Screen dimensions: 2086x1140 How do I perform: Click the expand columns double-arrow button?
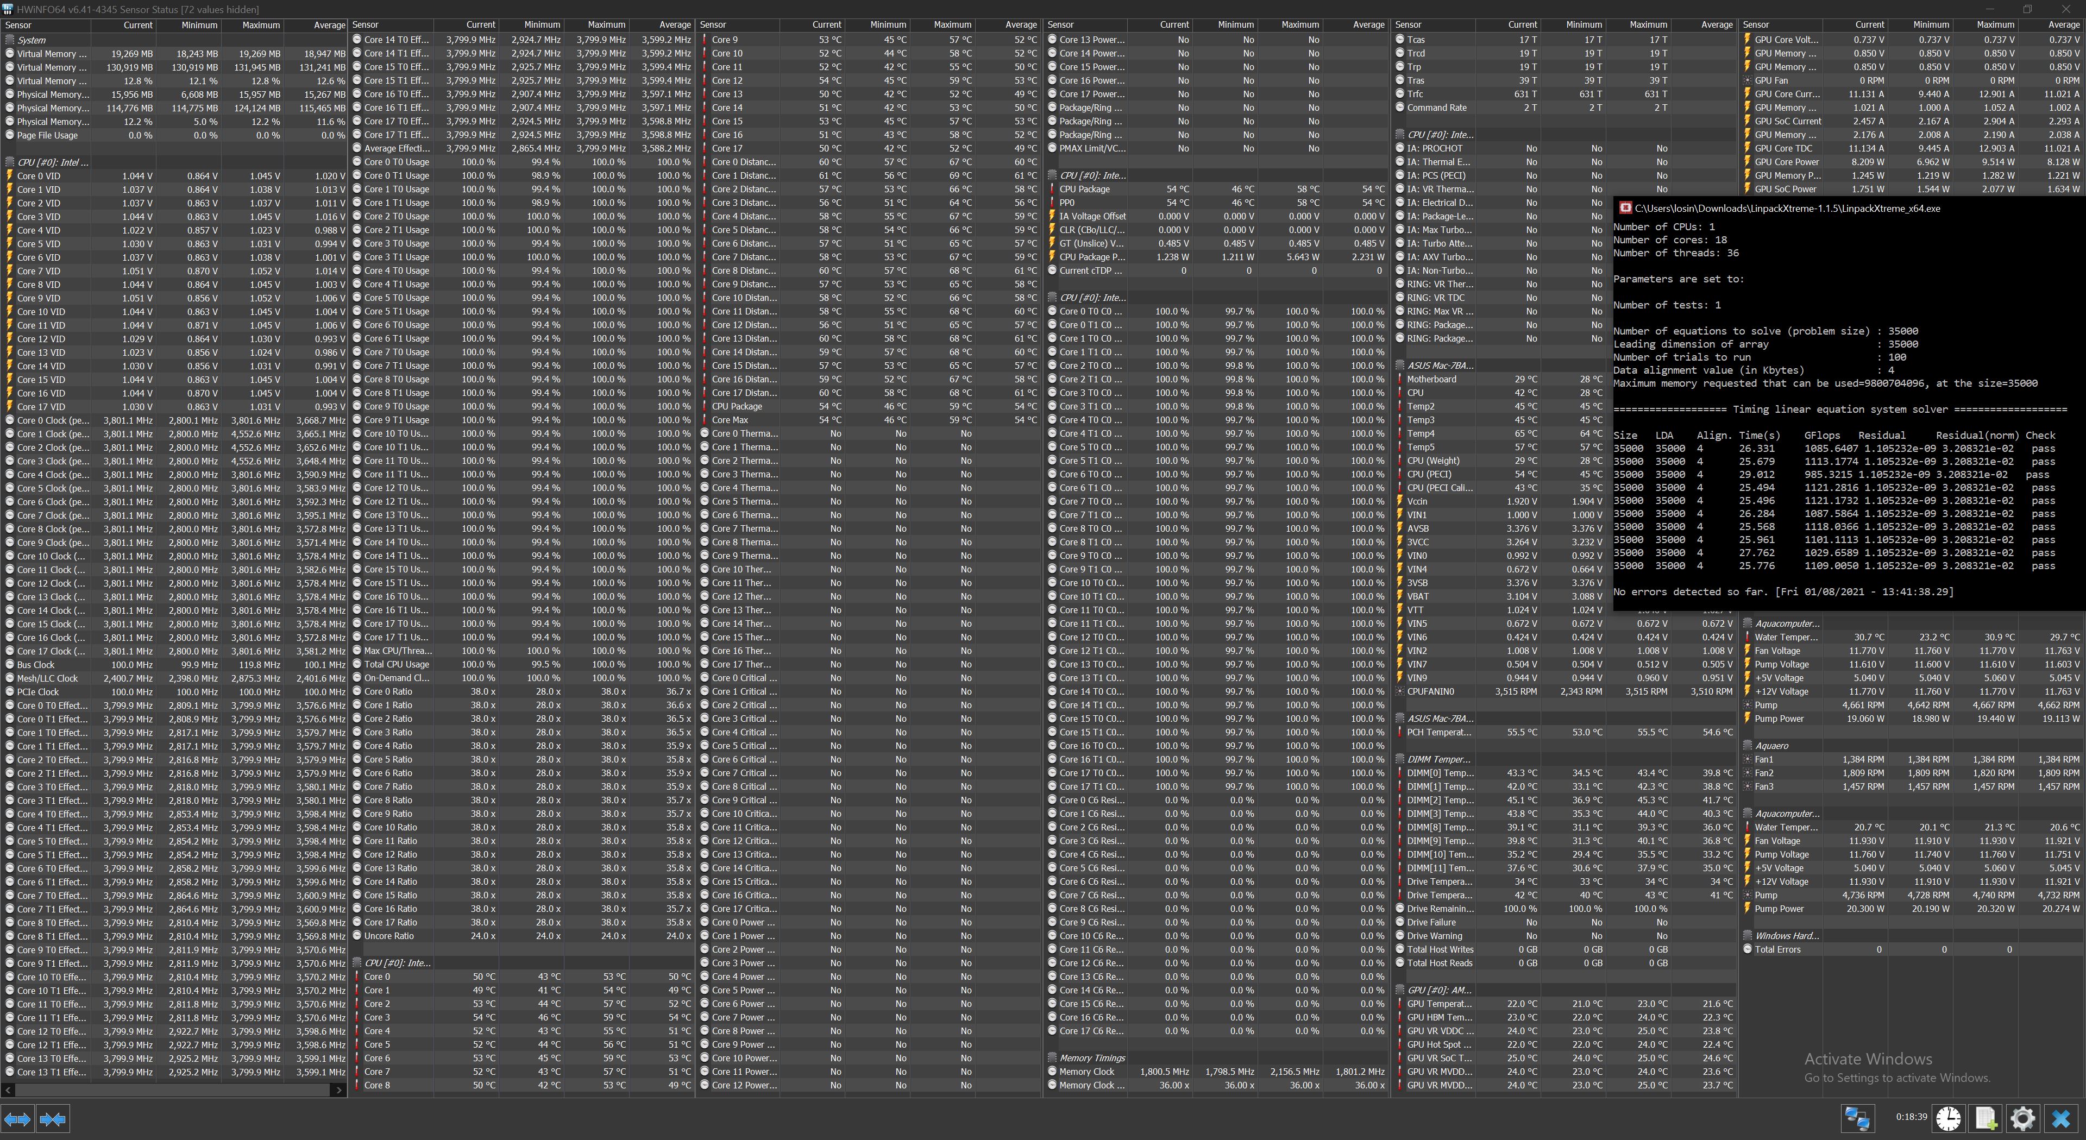17,1119
